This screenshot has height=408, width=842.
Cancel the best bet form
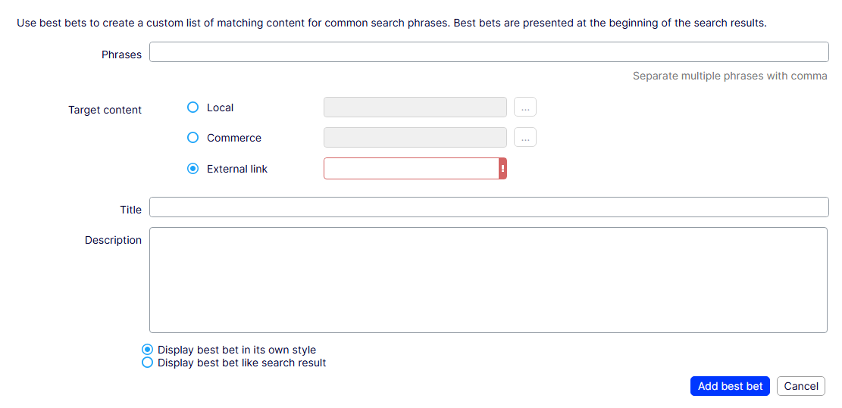click(x=801, y=386)
